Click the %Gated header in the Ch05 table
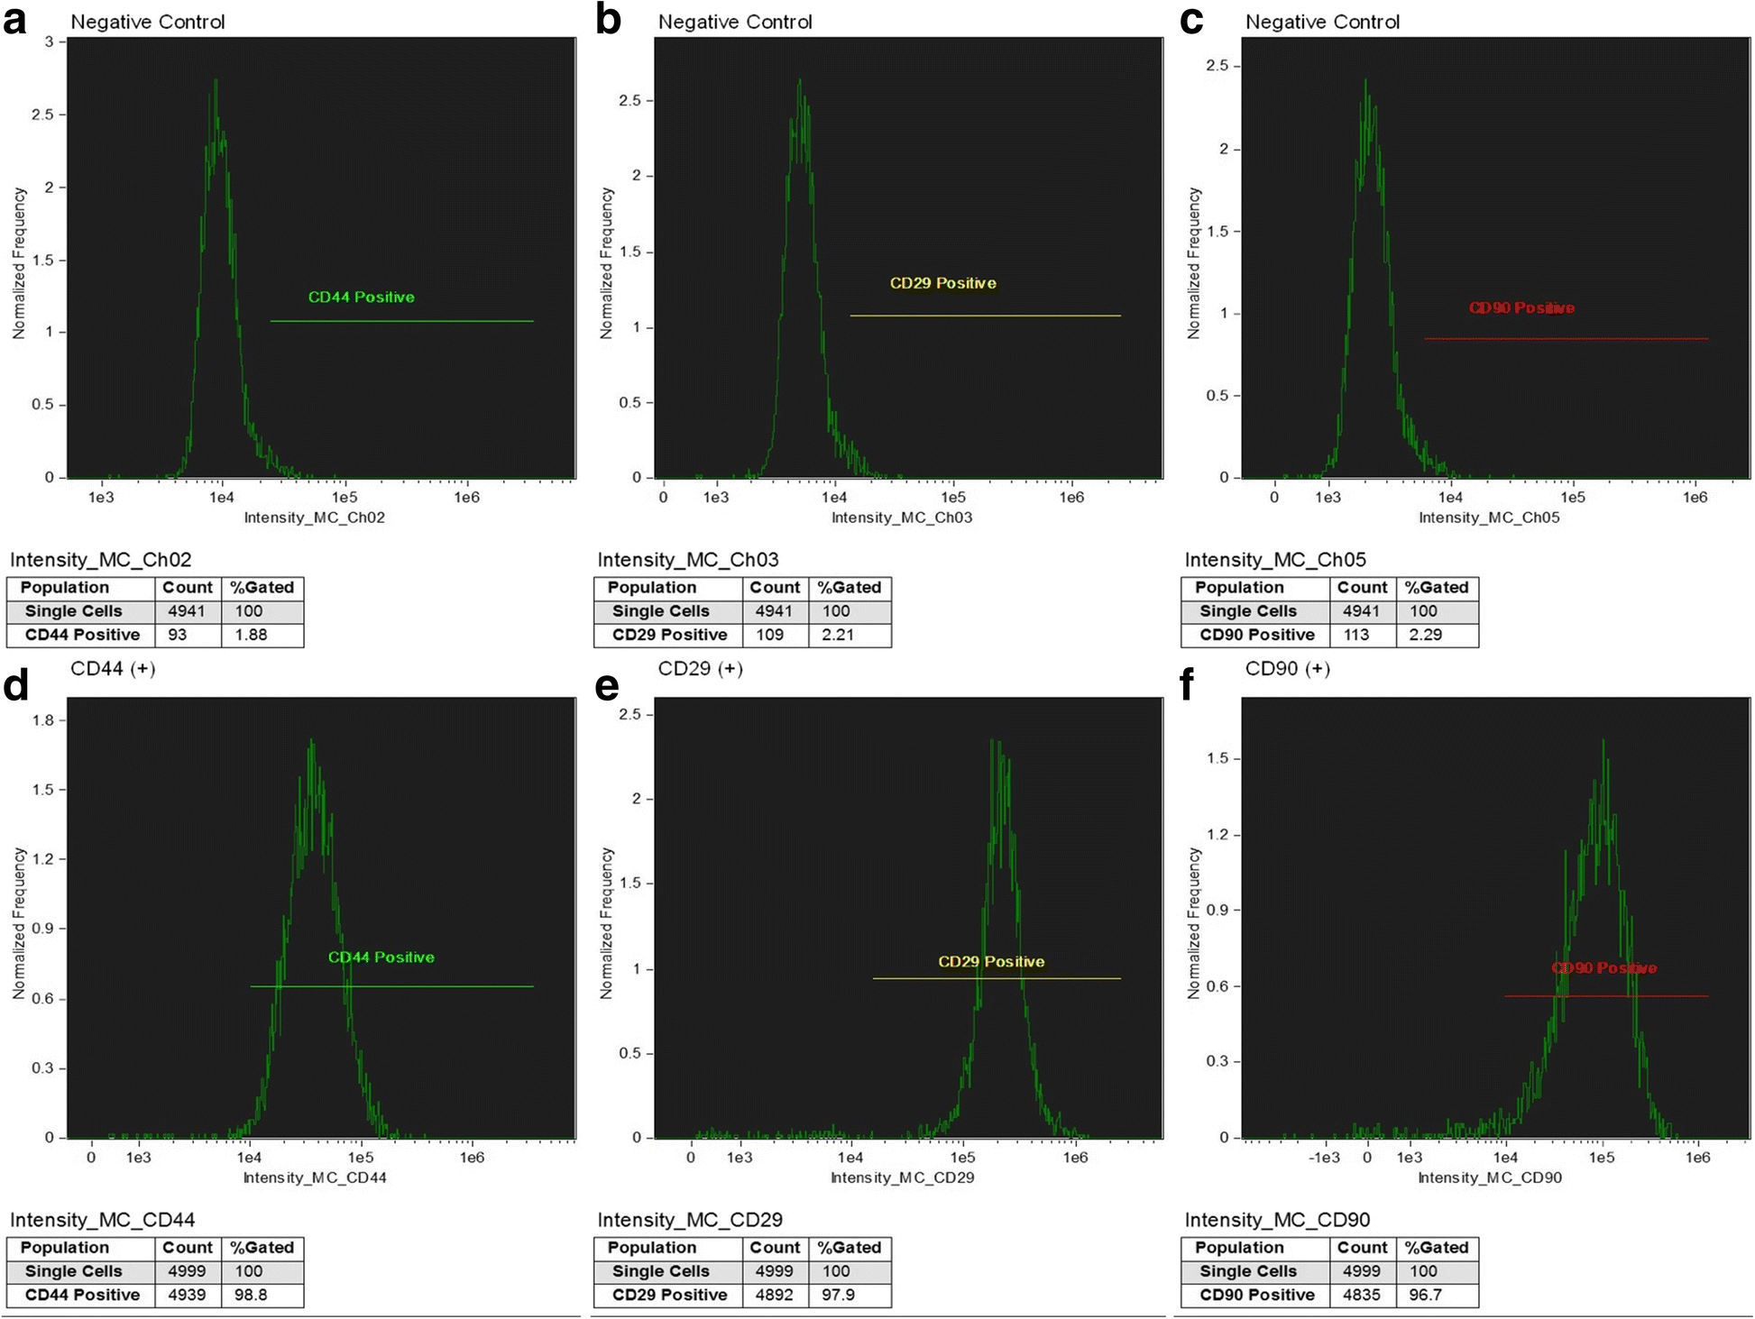 tap(1437, 588)
